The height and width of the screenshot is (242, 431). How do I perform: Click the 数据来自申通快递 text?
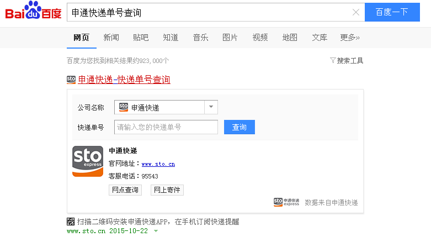331,203
